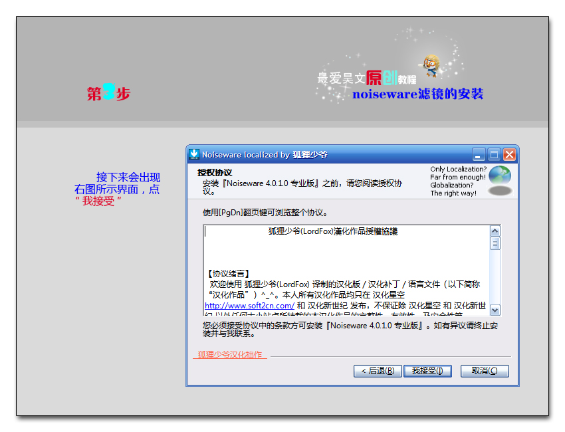
Task: Minimize the Noiseware installer window
Action: (479, 155)
